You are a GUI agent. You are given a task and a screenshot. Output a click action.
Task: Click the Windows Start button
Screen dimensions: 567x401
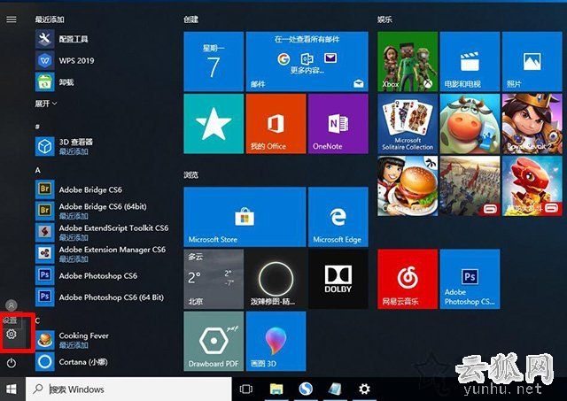tap(12, 389)
